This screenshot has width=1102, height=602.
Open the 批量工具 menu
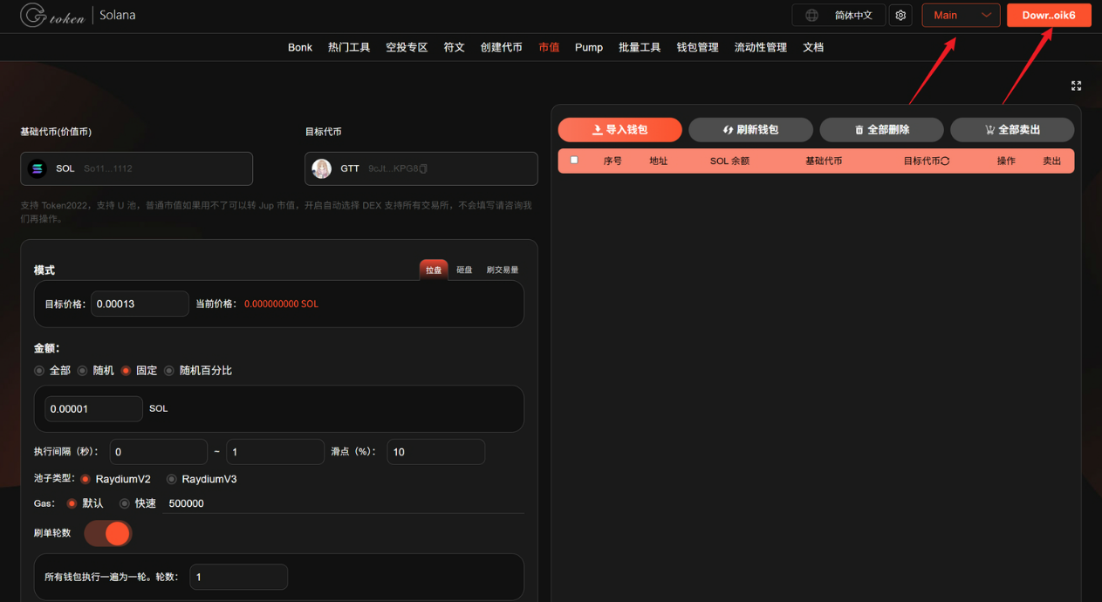640,47
